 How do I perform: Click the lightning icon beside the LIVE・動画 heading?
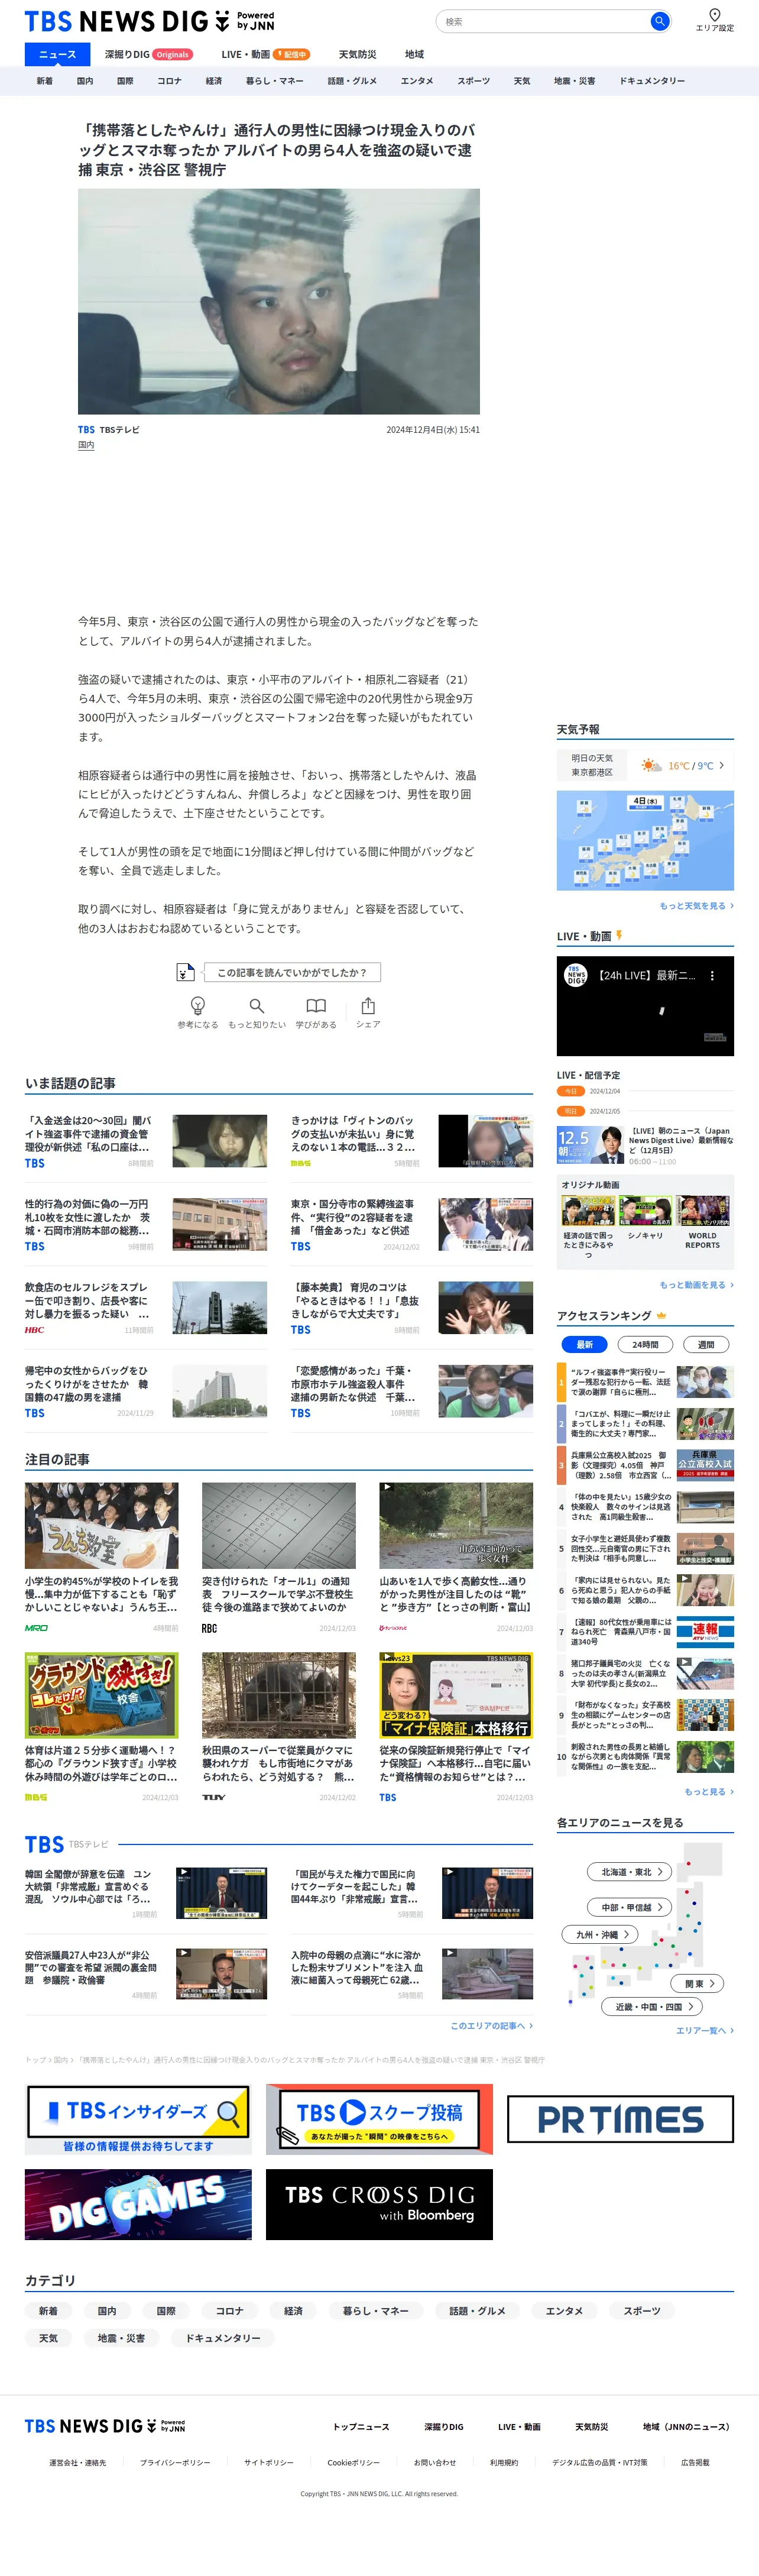click(x=619, y=936)
